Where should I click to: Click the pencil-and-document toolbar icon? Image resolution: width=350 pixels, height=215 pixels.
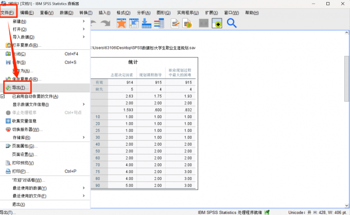pyautogui.click(x=176, y=23)
